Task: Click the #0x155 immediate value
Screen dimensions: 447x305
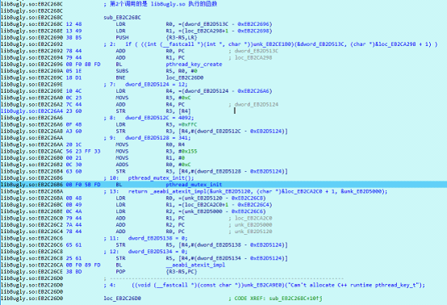Action: pos(190,152)
